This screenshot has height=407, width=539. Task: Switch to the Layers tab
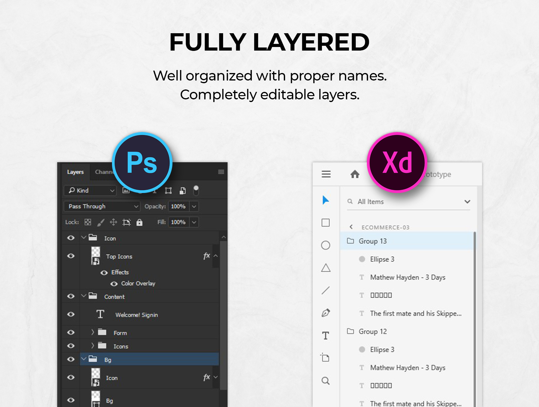(x=75, y=172)
